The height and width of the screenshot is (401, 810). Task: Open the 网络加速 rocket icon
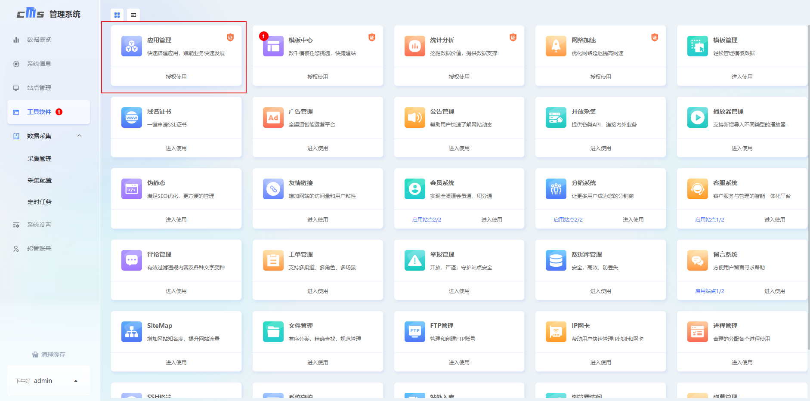(556, 46)
